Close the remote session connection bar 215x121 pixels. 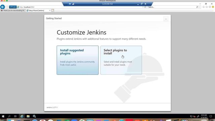[145, 4]
